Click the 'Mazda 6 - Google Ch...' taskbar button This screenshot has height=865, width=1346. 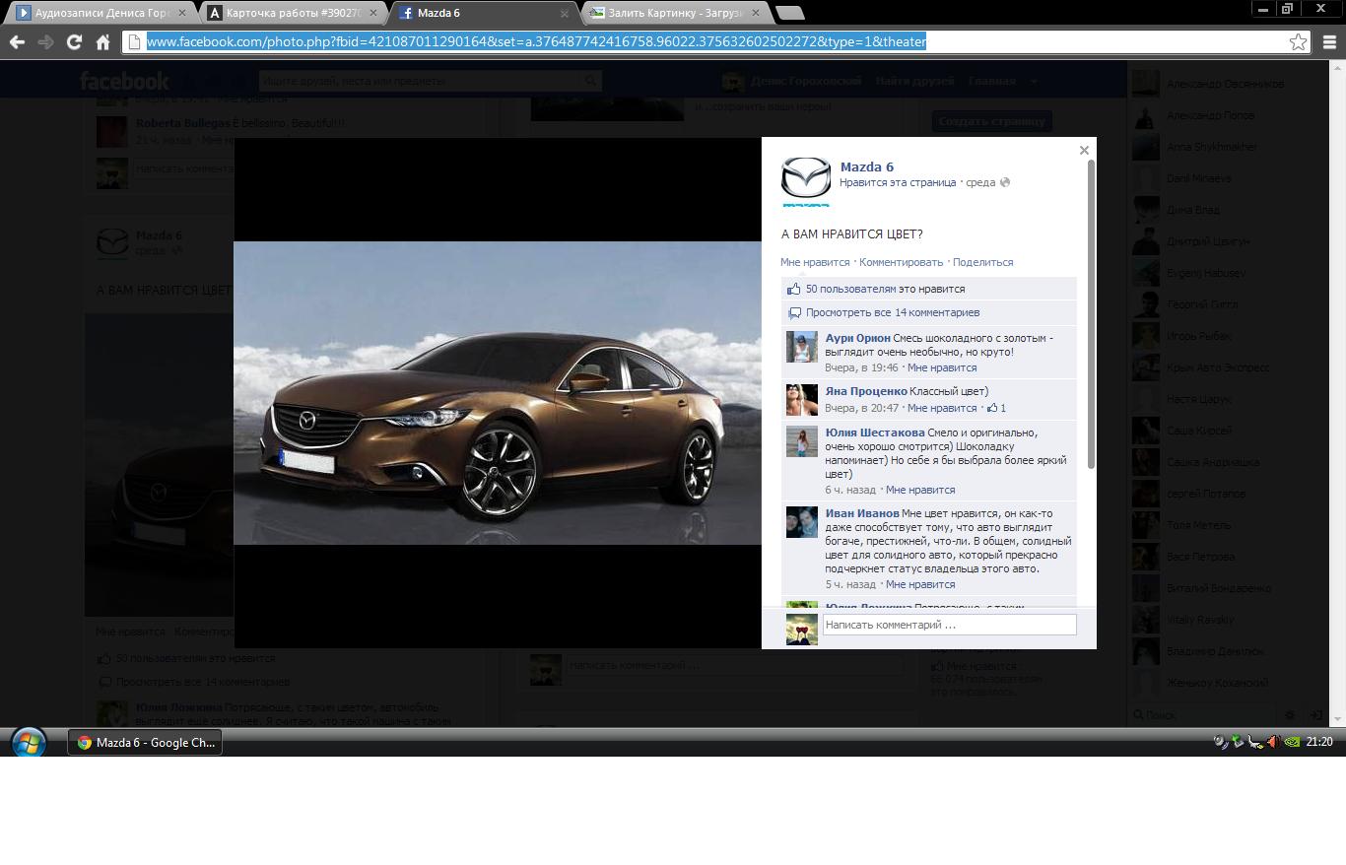[145, 743]
